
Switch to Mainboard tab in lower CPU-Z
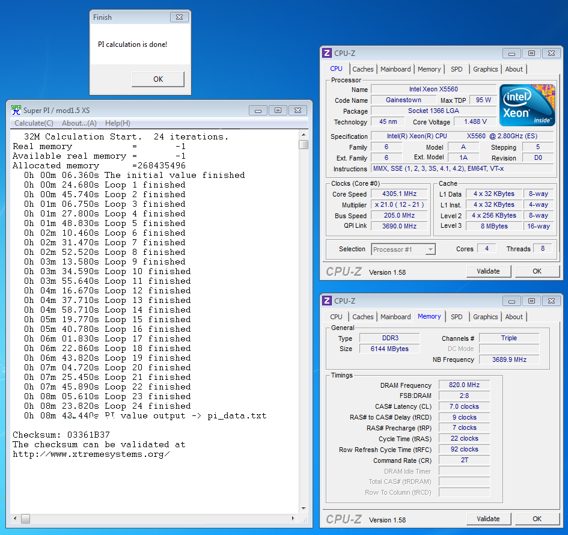395,317
